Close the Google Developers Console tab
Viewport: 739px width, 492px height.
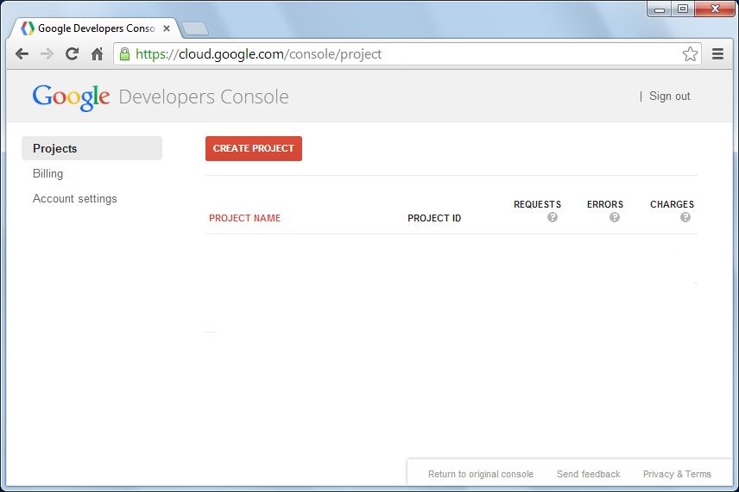167,28
